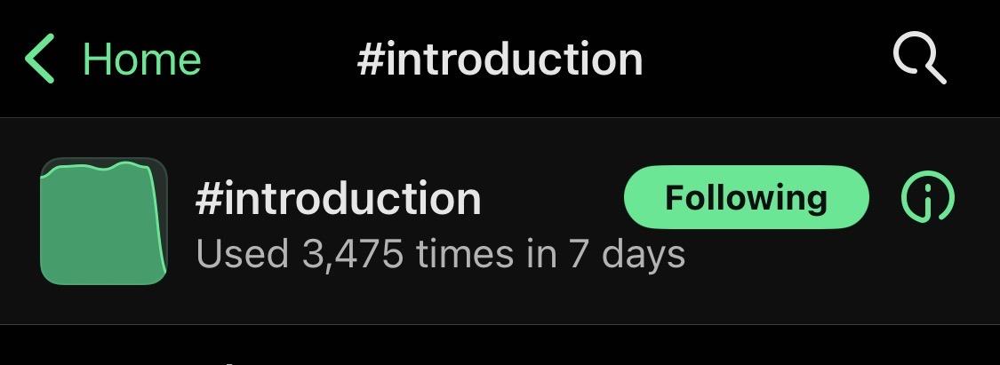Tap the Home label beside the chevron
The image size is (1000, 365).
[x=141, y=60]
